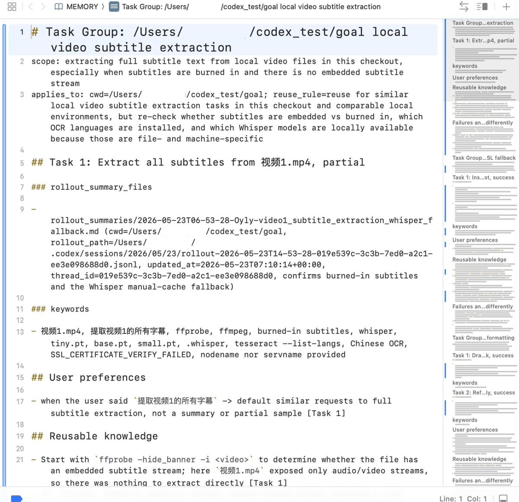Click the '## User preferences' heading in editor

point(88,377)
